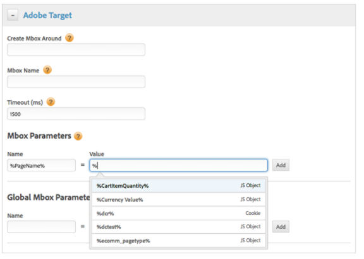364x259 pixels.
Task: Open help for Create Mbox Around
Action: (69, 38)
